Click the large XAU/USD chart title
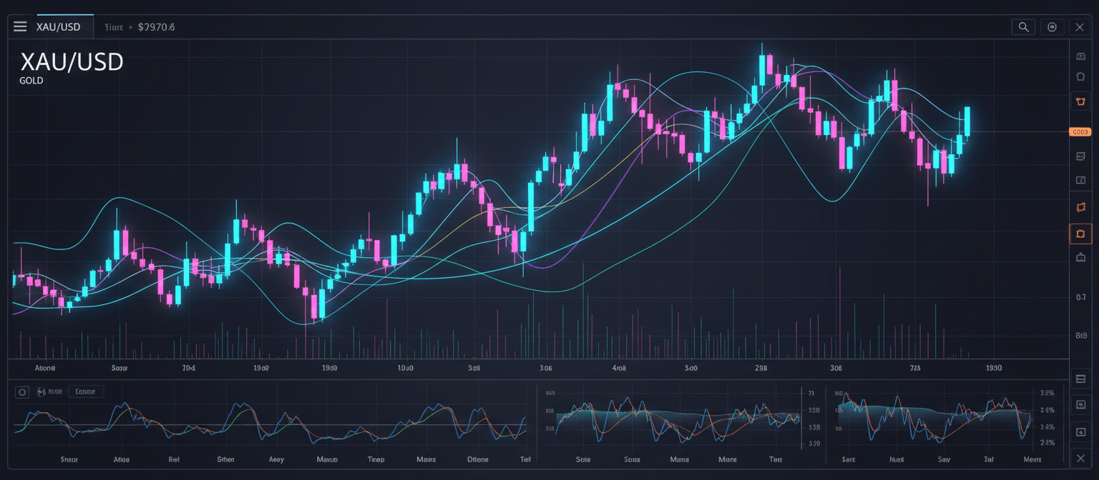This screenshot has height=480, width=1099. [x=72, y=62]
